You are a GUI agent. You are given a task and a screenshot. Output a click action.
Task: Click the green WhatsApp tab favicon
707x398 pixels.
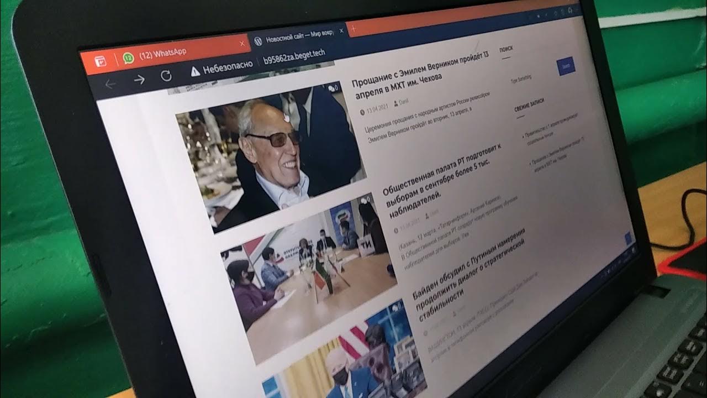(128, 58)
